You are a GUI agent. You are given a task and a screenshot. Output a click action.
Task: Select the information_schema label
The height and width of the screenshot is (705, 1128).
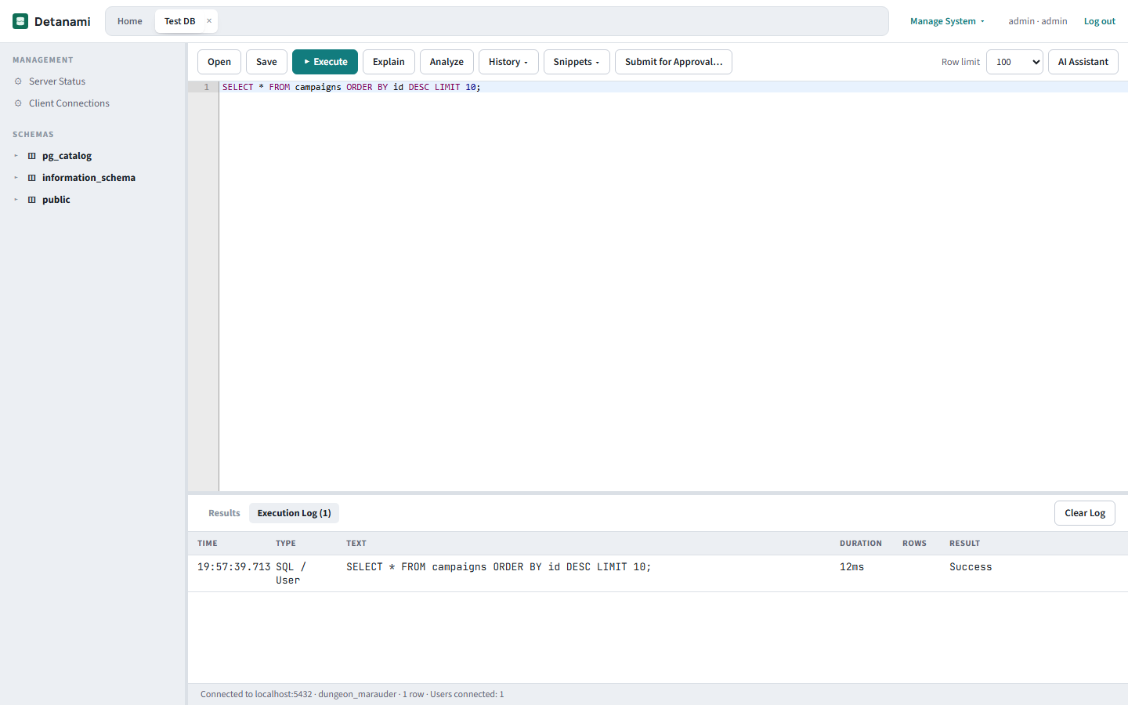89,178
